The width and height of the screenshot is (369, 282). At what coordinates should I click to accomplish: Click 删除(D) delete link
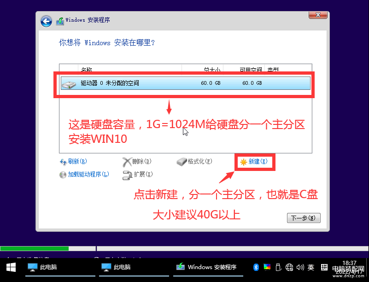click(x=142, y=161)
